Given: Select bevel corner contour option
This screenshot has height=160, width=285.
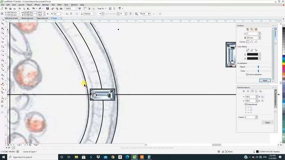Looking at the screenshot, I should tap(256, 42).
